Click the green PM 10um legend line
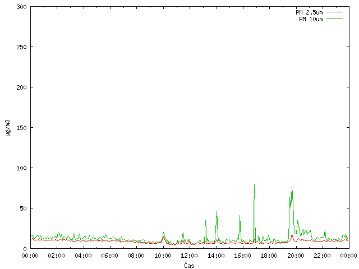This screenshot has height=269, width=359. 334,18
